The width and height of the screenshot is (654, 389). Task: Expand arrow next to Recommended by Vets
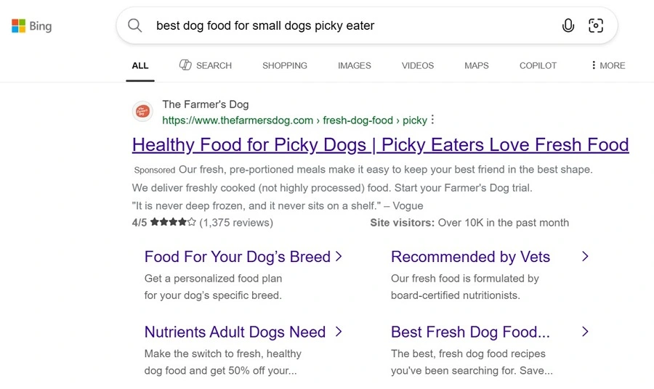click(585, 257)
